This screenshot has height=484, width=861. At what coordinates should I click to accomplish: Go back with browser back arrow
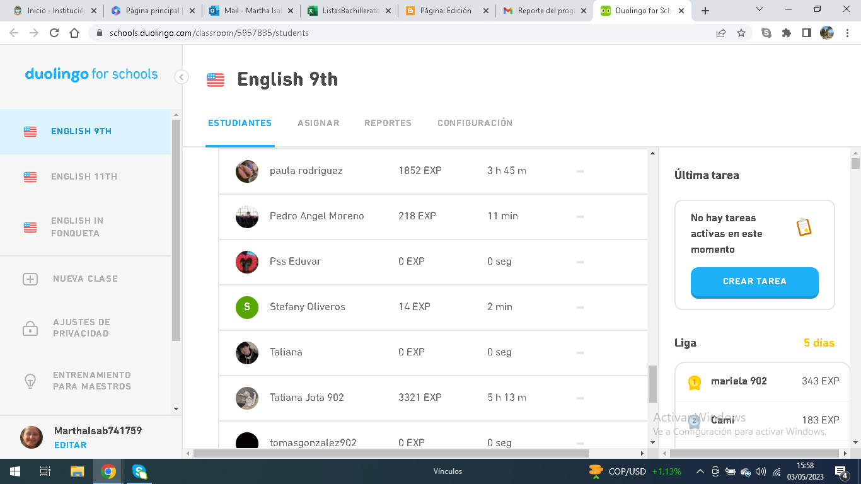(x=14, y=33)
